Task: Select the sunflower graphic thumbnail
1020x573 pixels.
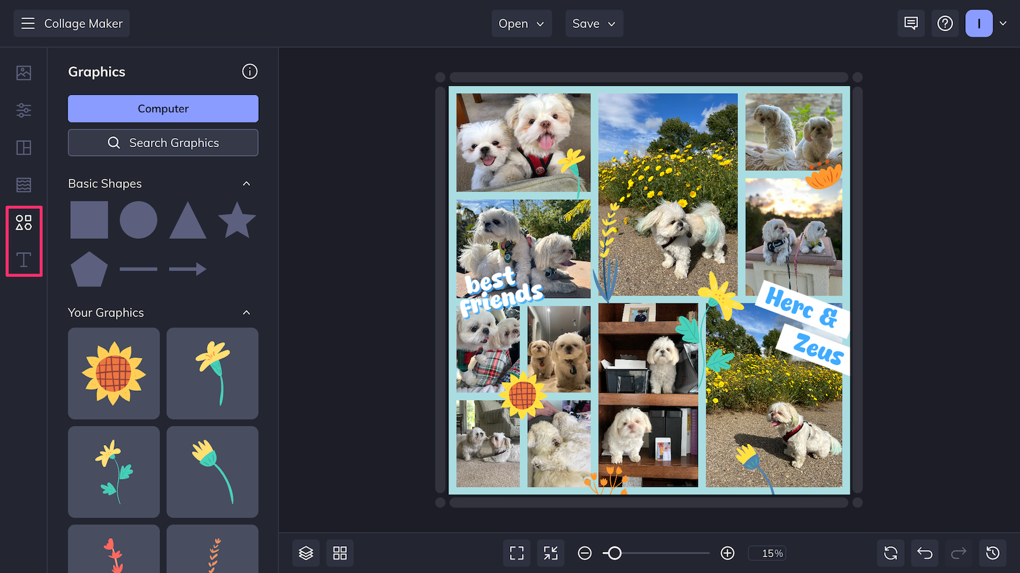Action: pos(113,373)
